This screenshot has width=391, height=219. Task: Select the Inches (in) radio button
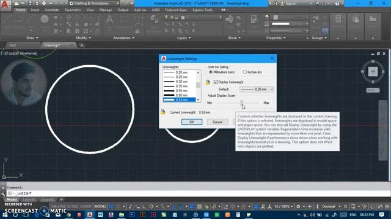tap(245, 72)
